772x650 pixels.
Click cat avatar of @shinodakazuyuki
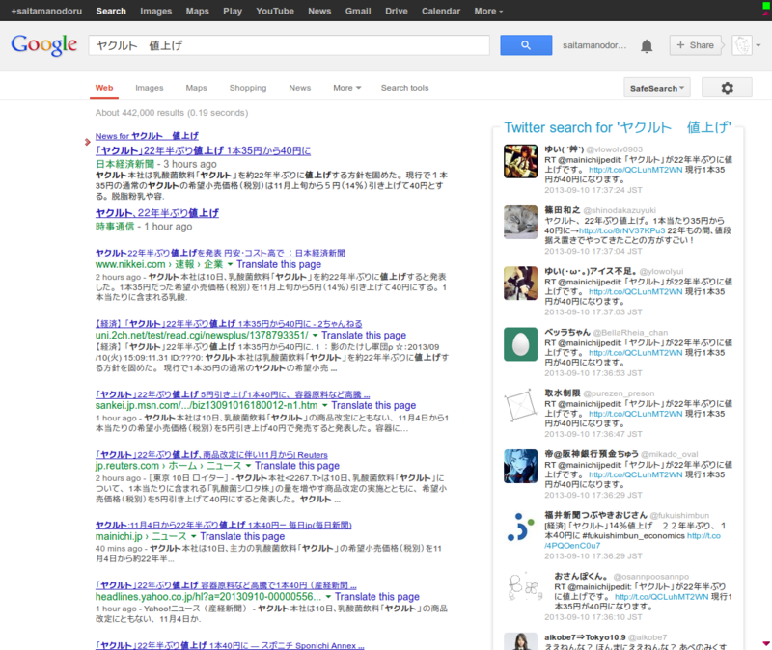(x=520, y=222)
